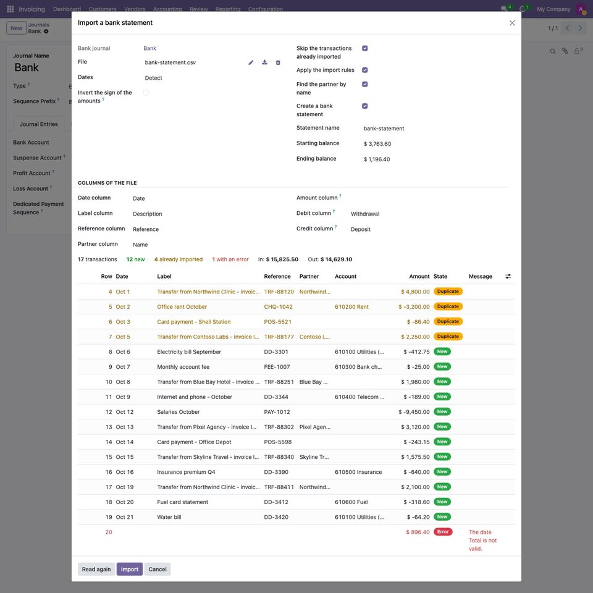Show help for Invert the sign tooltip
The image size is (593, 593).
tap(103, 99)
